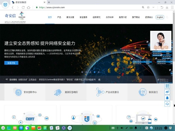Screen dimensions: 175x131
Task: Select the third banner carousel dot
Action: point(90,72)
